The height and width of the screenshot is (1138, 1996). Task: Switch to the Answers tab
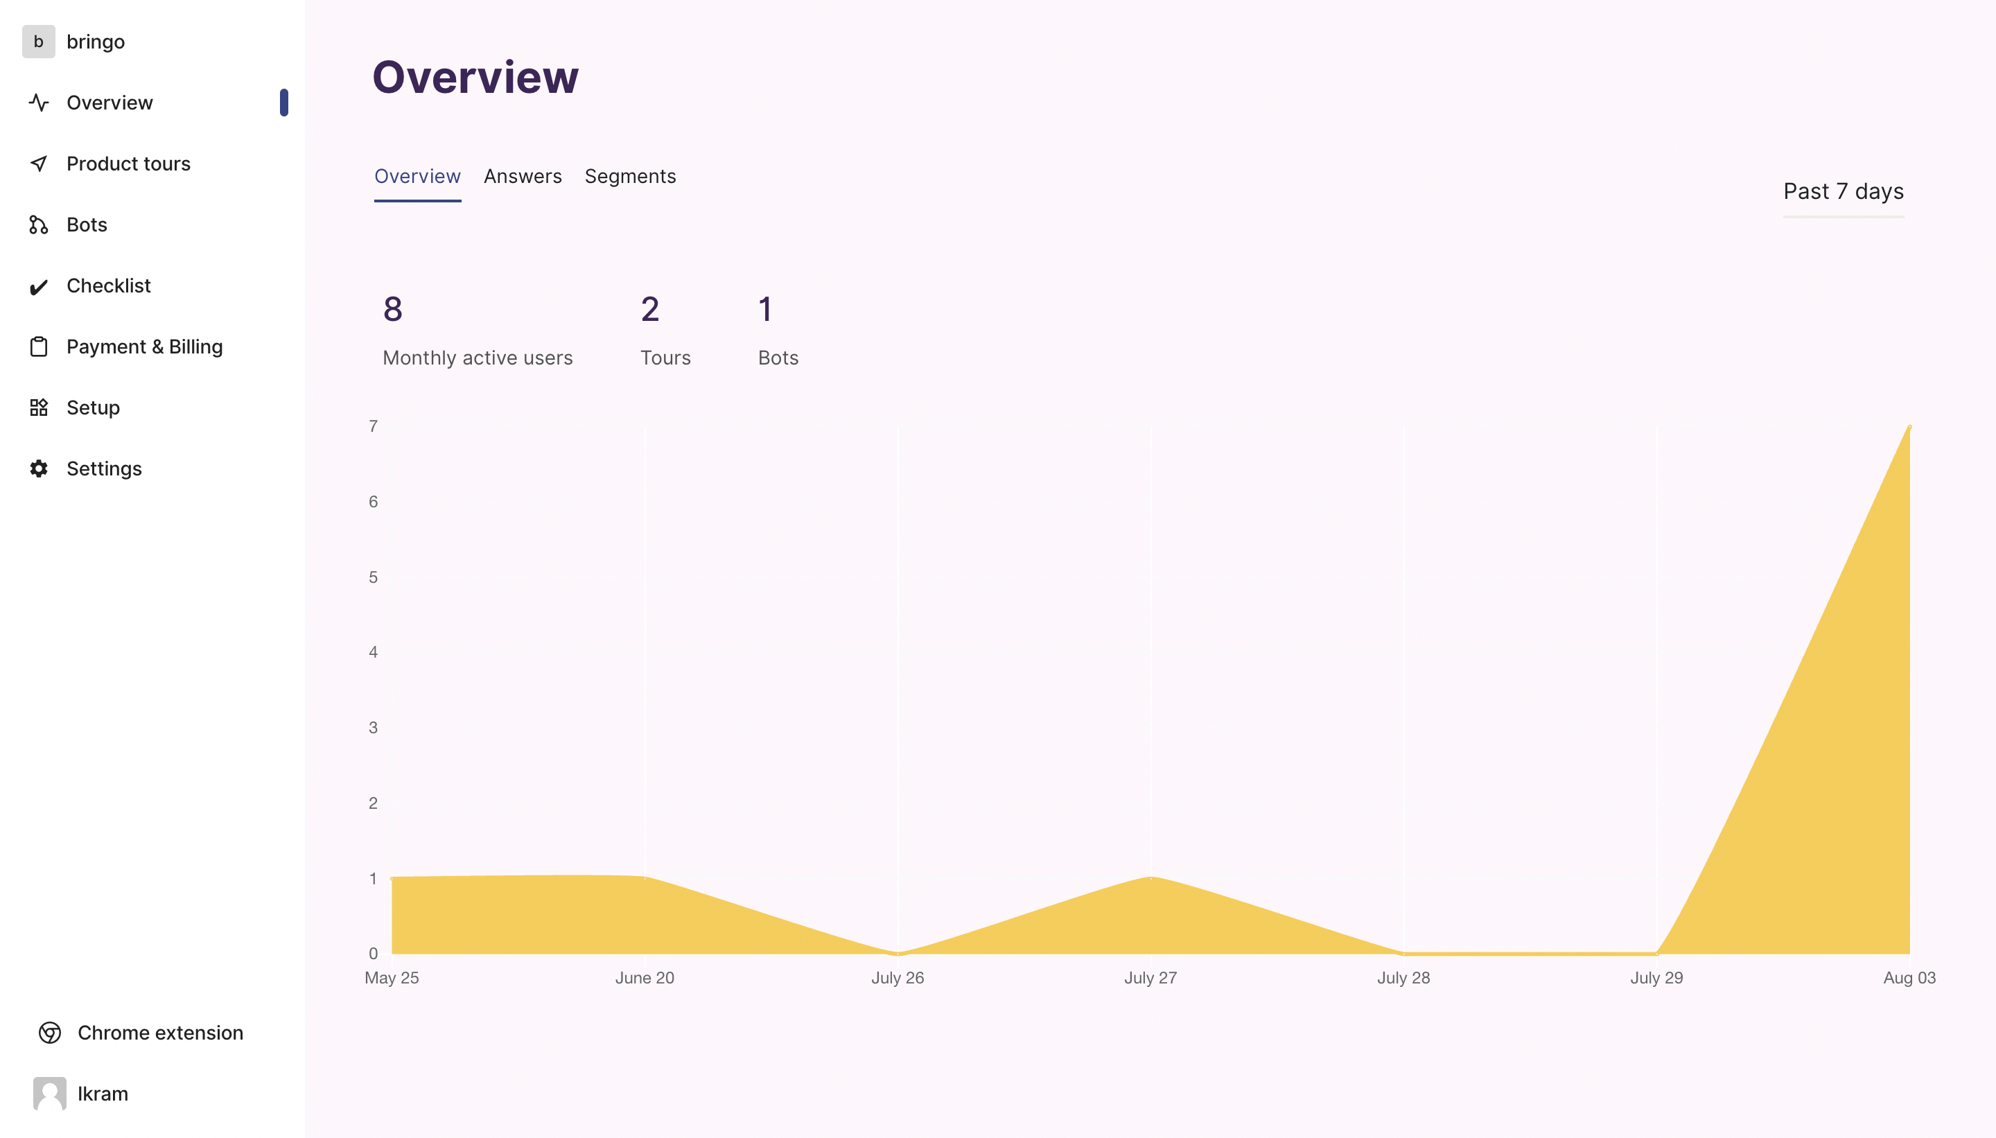522,177
